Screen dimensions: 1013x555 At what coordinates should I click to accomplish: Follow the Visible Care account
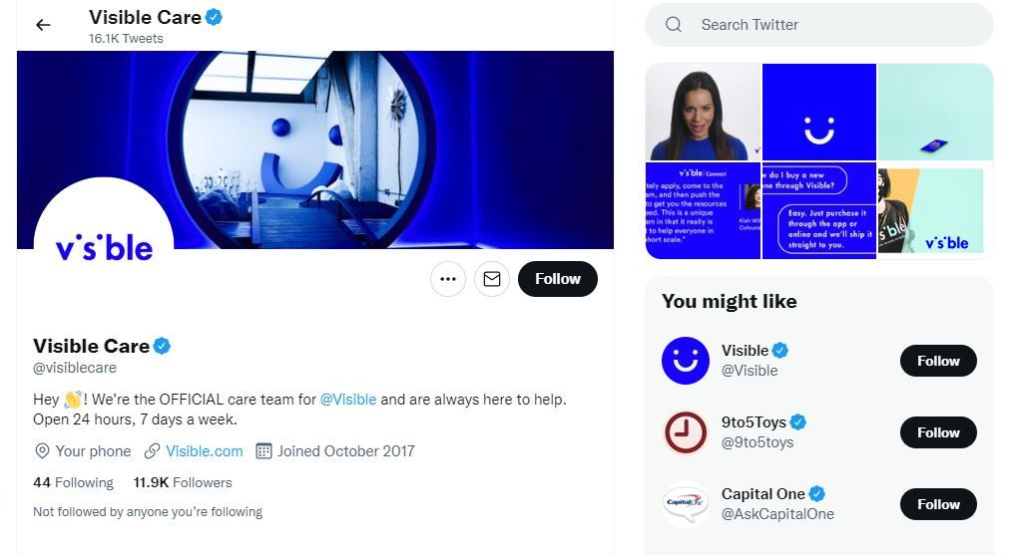point(558,279)
